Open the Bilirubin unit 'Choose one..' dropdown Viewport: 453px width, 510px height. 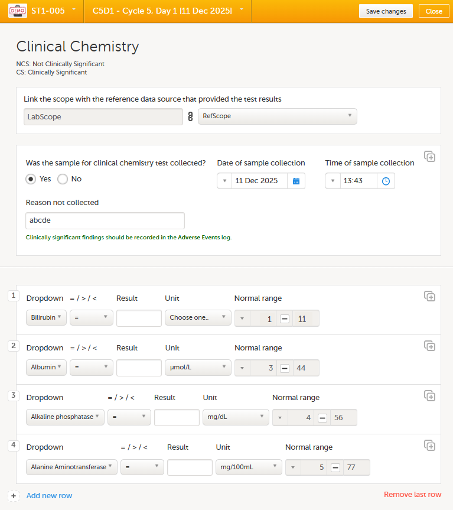click(x=198, y=318)
